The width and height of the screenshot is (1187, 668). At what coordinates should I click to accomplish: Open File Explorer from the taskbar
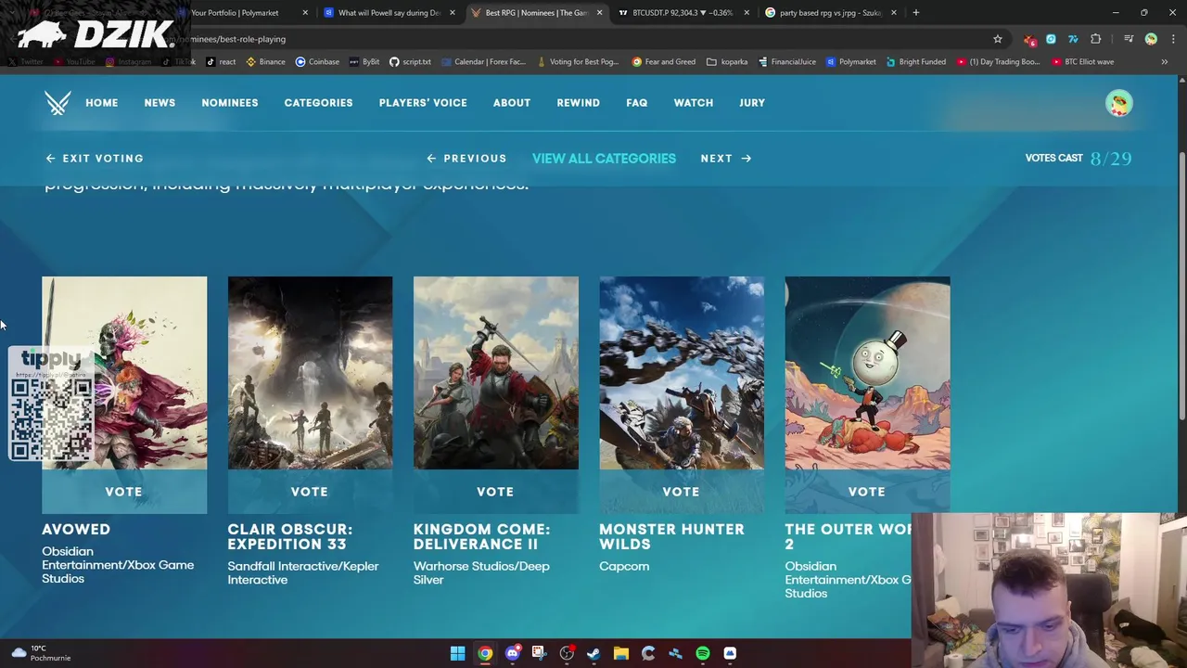click(x=621, y=653)
